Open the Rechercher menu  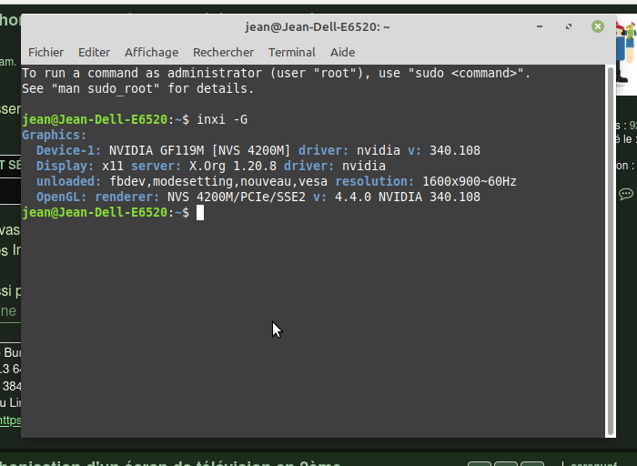coord(223,53)
